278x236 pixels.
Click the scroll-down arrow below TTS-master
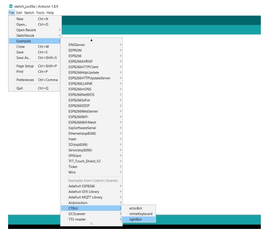point(91,224)
